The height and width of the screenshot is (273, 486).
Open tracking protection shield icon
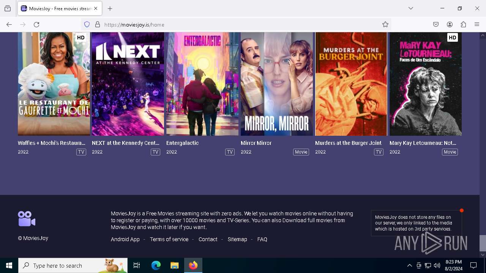click(x=87, y=25)
